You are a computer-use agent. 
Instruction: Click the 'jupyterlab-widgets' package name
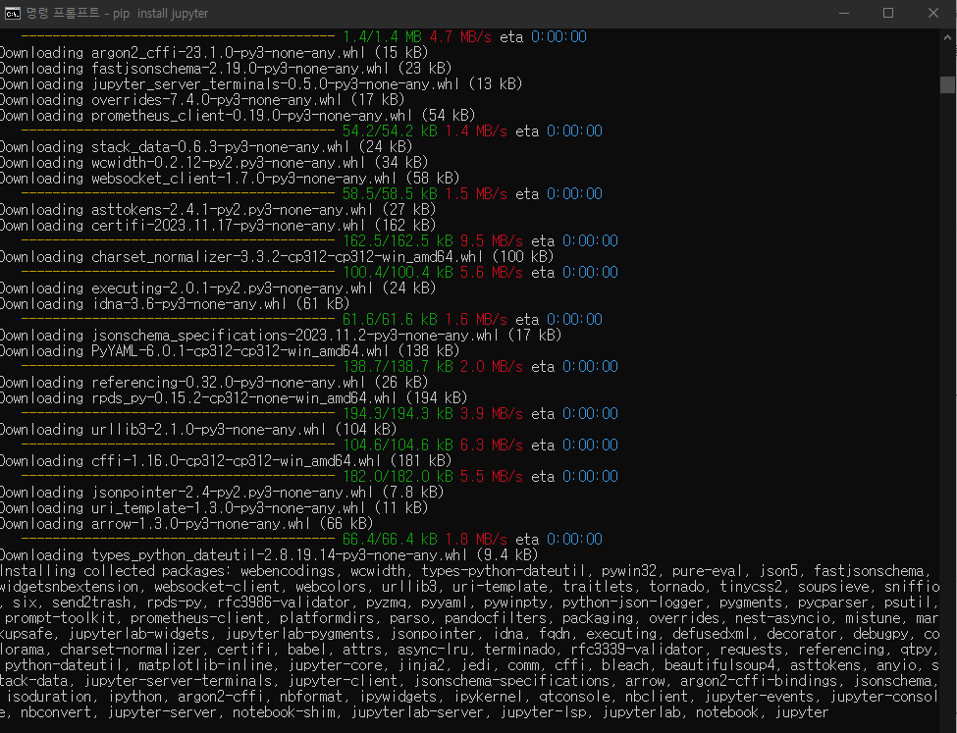pyautogui.click(x=139, y=634)
